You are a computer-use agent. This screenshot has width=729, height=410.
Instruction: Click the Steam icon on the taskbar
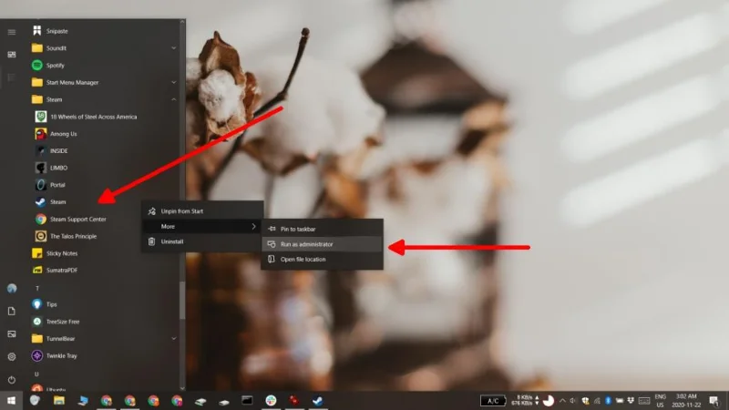point(317,401)
